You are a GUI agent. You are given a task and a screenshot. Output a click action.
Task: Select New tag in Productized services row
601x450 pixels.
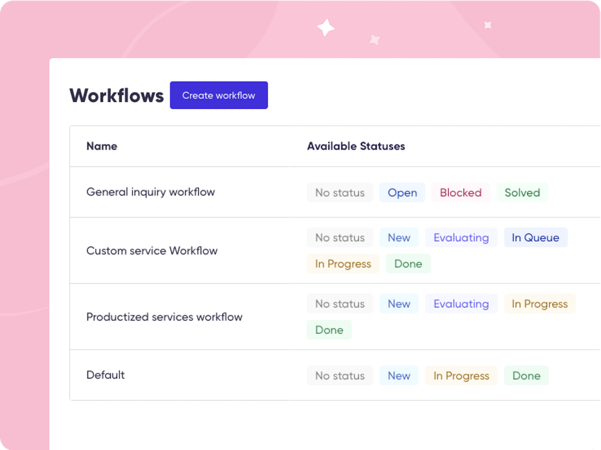tap(399, 304)
